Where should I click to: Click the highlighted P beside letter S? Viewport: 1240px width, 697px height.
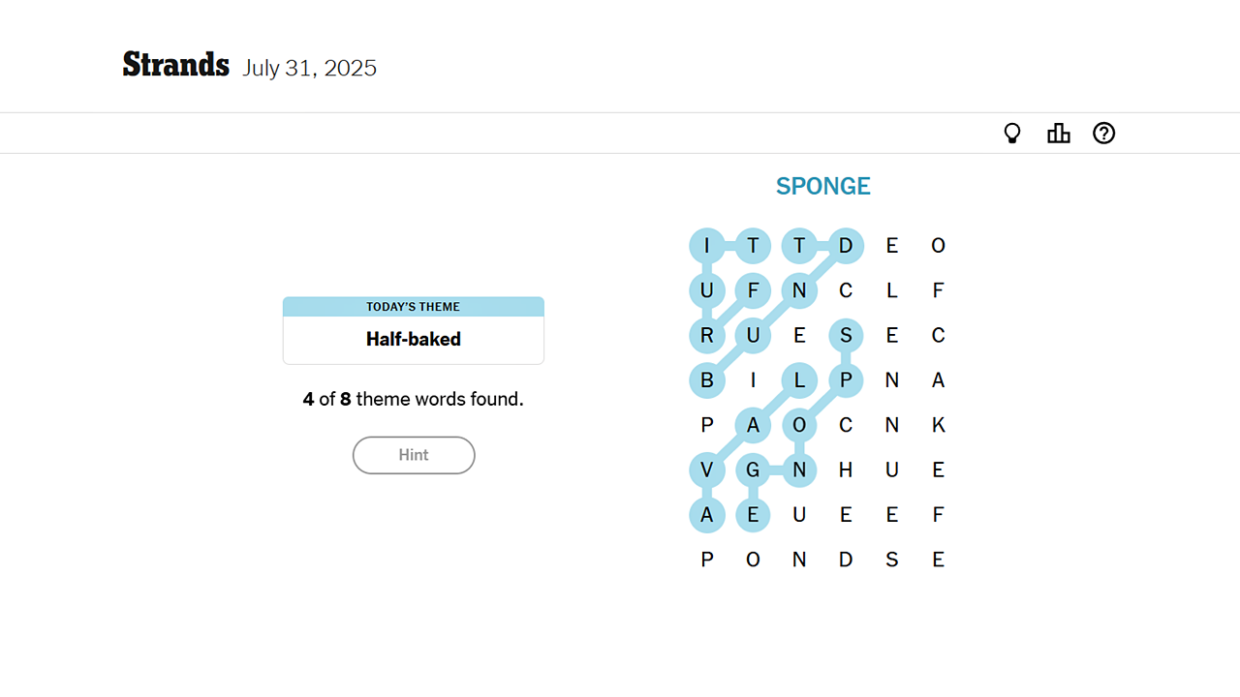click(846, 379)
